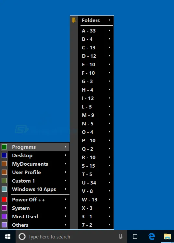Open File Explorer from the taskbar

(x=167, y=237)
